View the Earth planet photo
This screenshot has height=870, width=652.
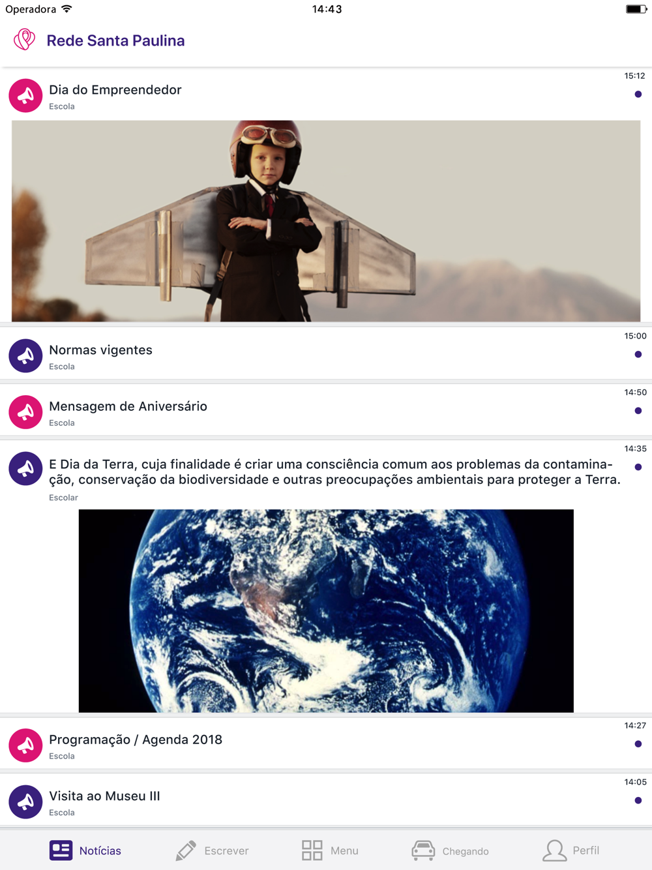[x=326, y=610]
